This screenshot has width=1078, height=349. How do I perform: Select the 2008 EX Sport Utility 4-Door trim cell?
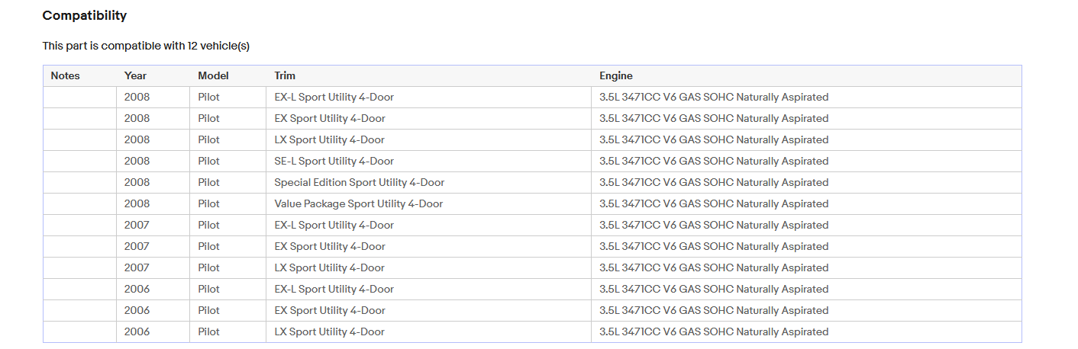pos(428,118)
